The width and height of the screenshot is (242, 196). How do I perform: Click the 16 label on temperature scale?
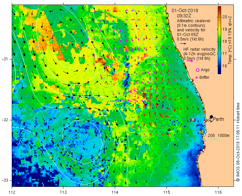coord(225,66)
